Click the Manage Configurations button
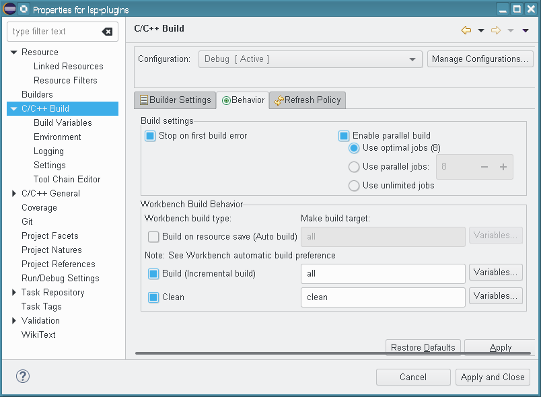541x397 pixels. coord(480,59)
